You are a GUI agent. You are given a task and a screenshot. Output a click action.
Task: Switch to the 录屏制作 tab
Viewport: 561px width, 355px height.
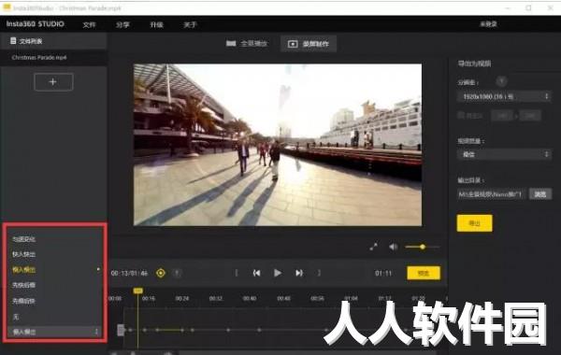[309, 44]
